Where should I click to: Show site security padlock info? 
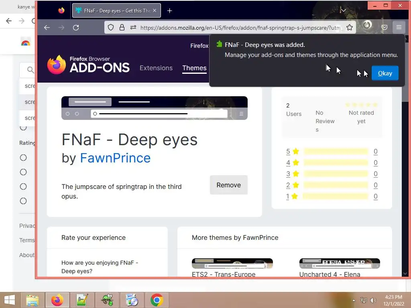tap(122, 27)
